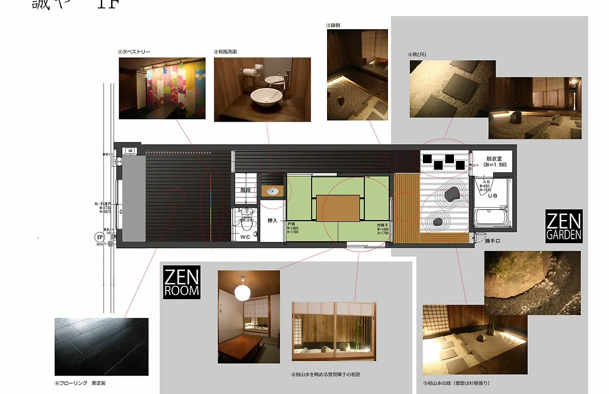Click the 階段 staircase label
This screenshot has width=609, height=394.
245,191
